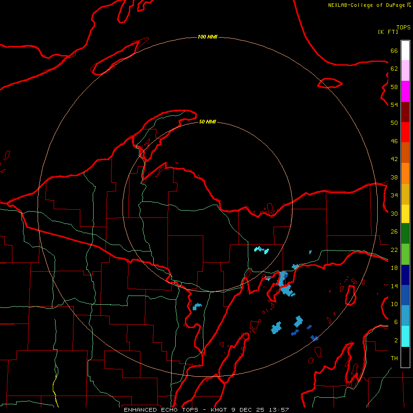Click the cyan echo patch inside the 50 NMI ring
The height and width of the screenshot is (413, 413).
click(261, 250)
